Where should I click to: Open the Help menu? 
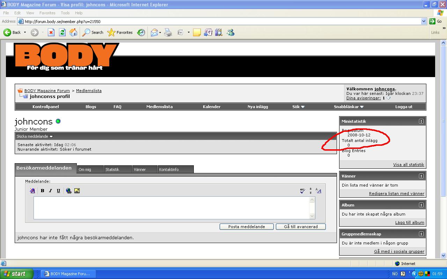point(79,13)
